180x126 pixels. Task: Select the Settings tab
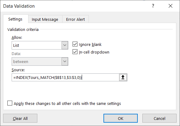(15, 19)
